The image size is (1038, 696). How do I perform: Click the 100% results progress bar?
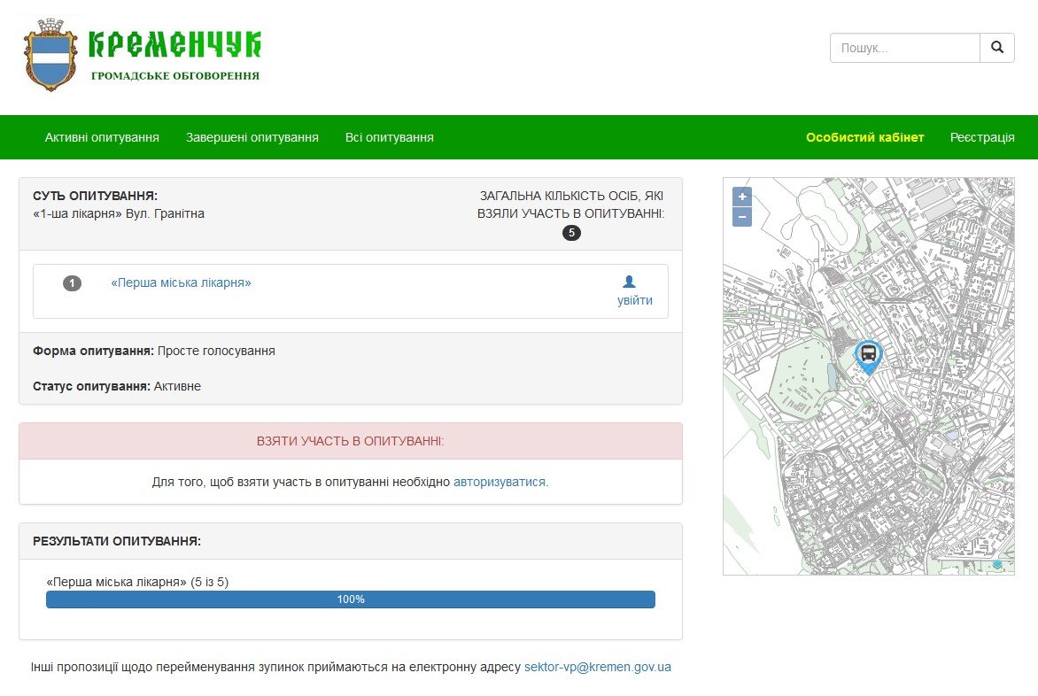[x=351, y=599]
